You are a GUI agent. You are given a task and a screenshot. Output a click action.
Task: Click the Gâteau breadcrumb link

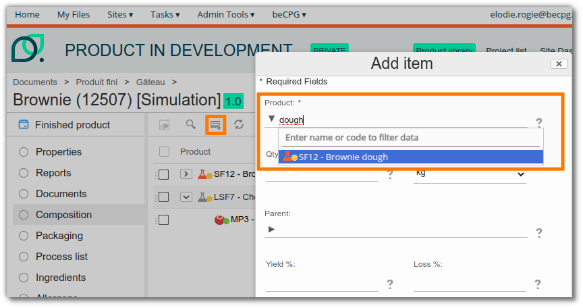150,82
